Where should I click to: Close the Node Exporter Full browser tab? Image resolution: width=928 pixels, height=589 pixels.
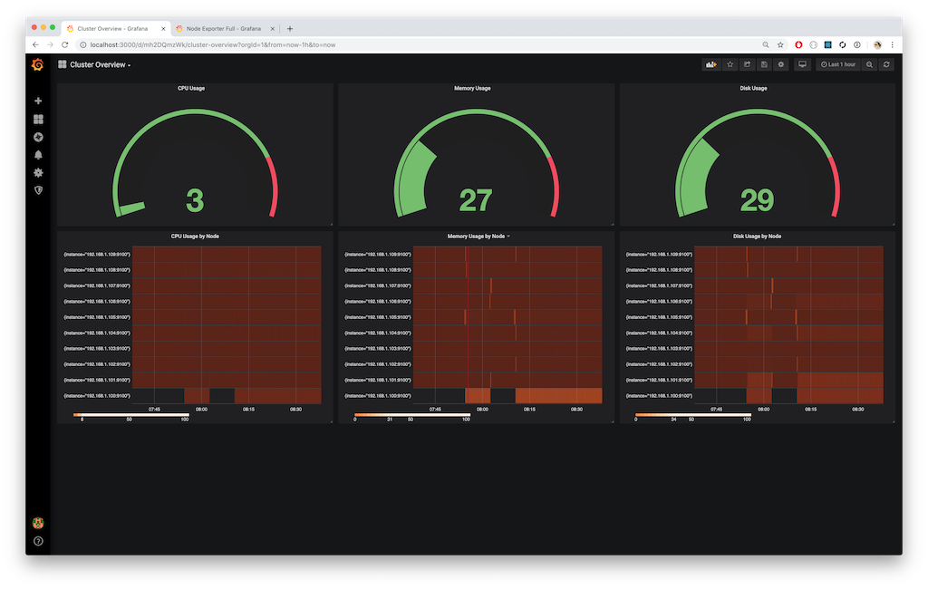tap(272, 28)
